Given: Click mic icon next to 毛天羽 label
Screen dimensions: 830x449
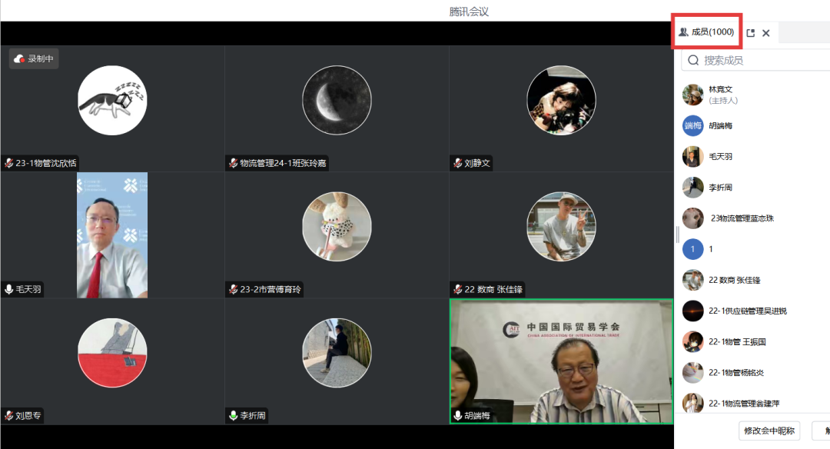Looking at the screenshot, I should click(9, 289).
